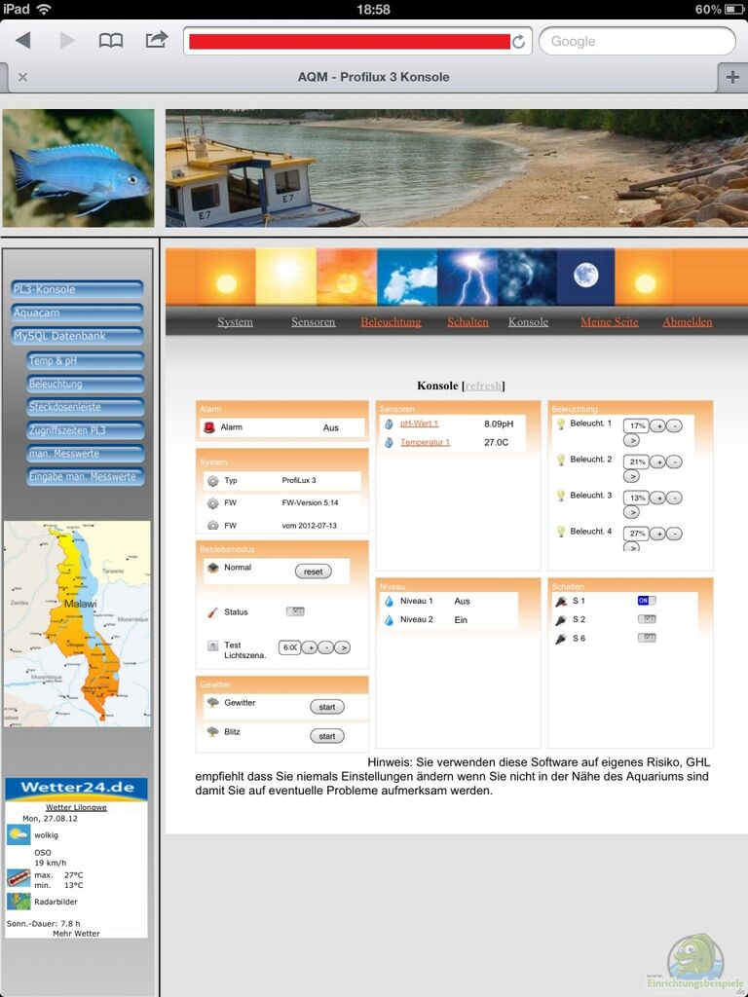Turn off the S 1 socket switch
This screenshot has height=997, width=748.
646,601
